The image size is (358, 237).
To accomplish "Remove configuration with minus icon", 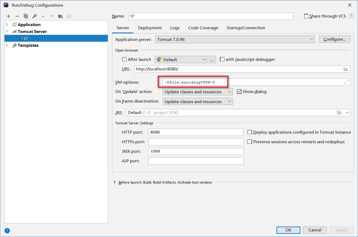I will [17, 16].
